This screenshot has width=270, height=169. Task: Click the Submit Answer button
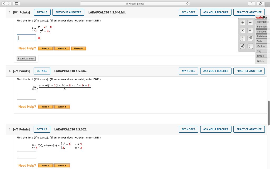[26, 58]
